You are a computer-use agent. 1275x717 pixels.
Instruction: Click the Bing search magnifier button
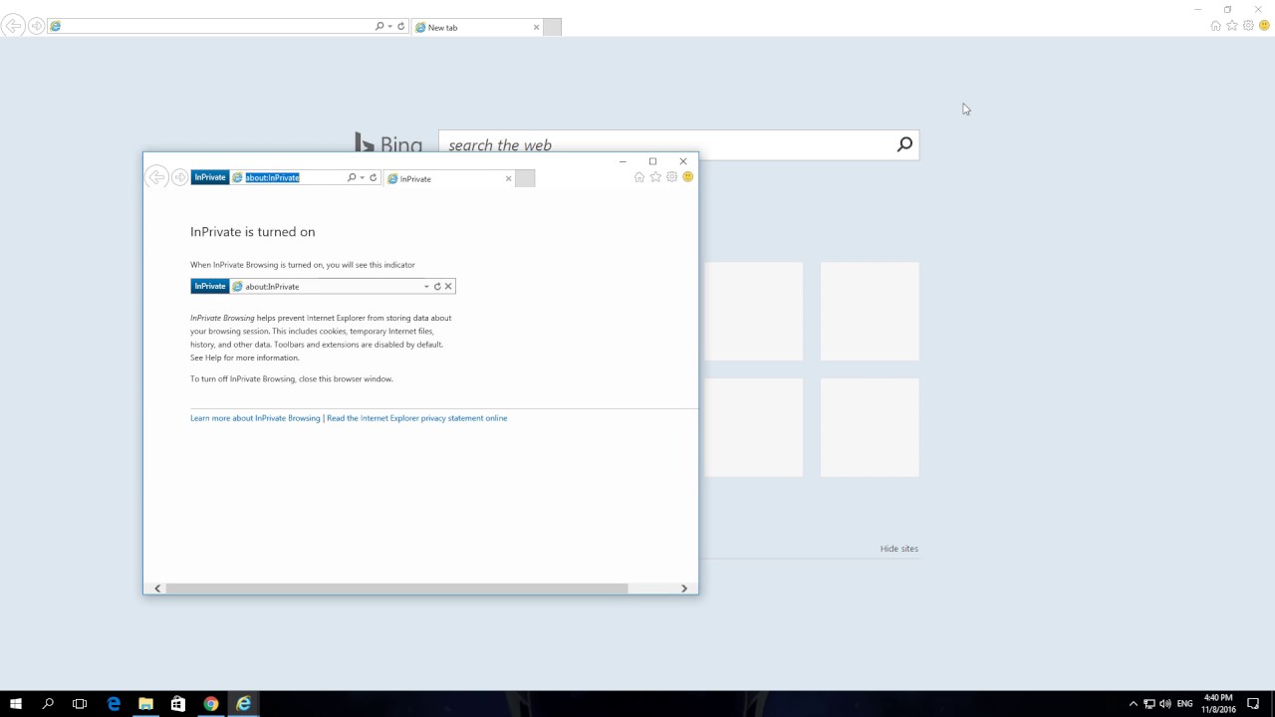(904, 144)
